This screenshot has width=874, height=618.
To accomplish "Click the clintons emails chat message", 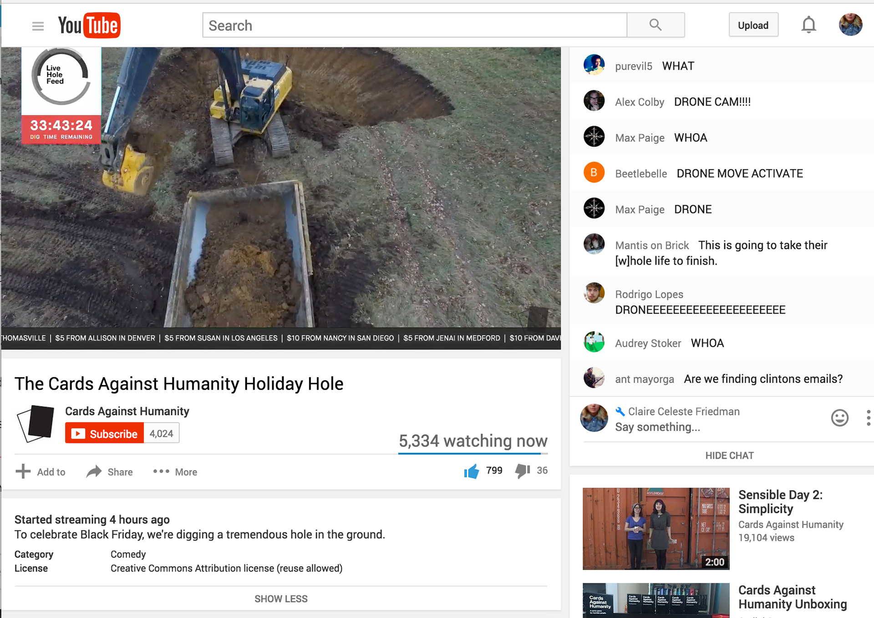I will click(x=763, y=379).
